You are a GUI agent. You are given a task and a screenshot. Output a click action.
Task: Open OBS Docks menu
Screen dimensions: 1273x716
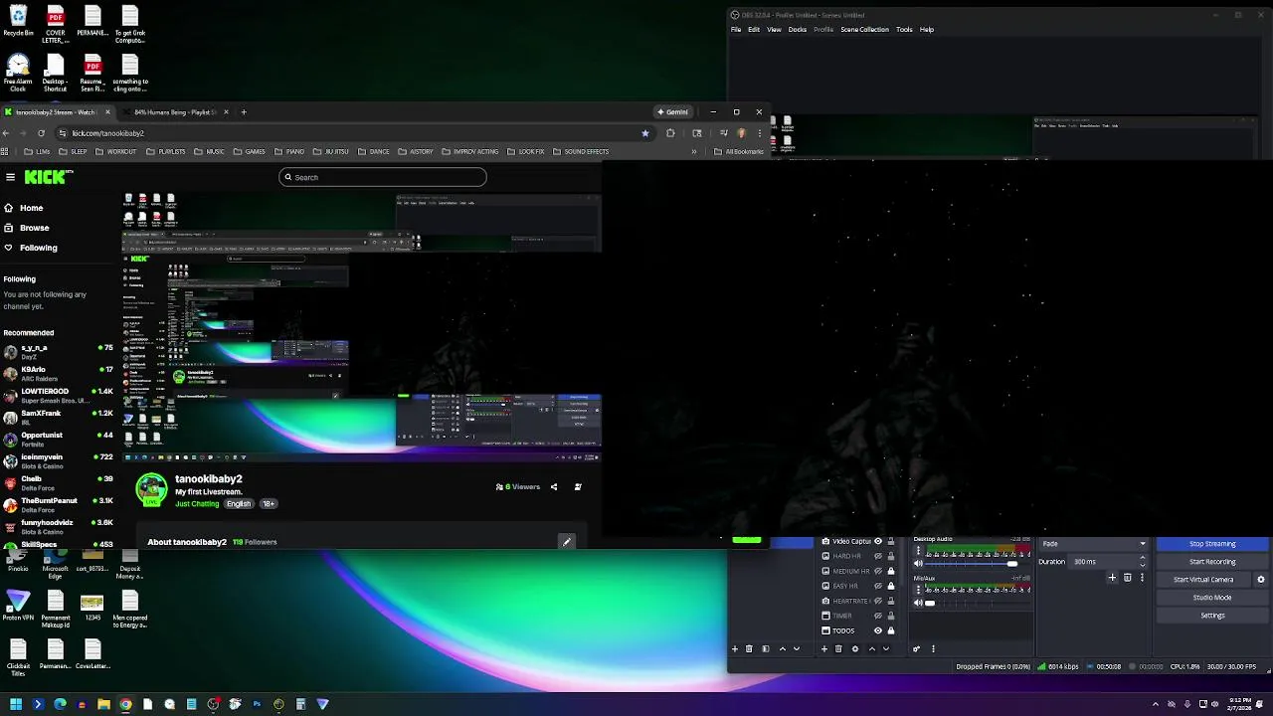798,30
